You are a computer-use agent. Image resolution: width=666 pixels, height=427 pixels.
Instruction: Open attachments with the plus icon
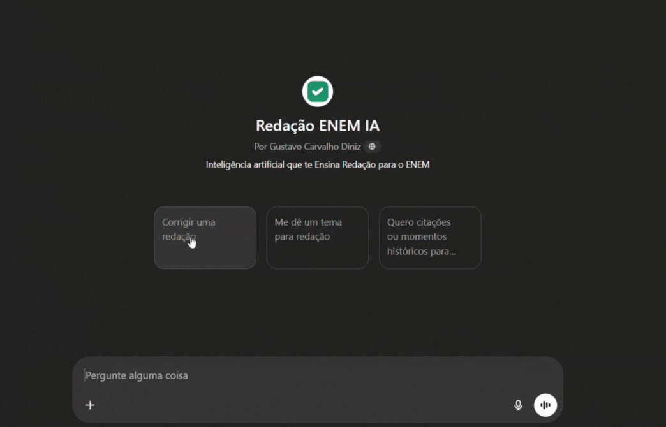(90, 405)
